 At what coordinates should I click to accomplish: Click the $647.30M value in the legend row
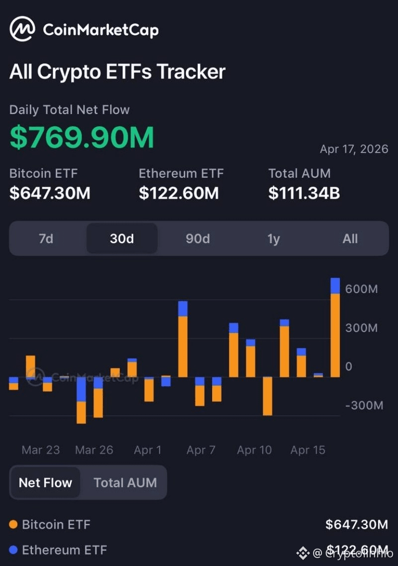pos(357,524)
